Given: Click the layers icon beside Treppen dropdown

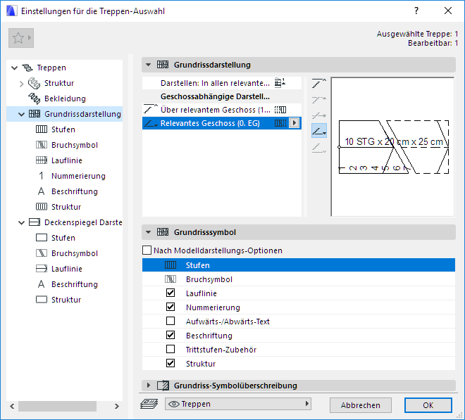Looking at the screenshot, I should pyautogui.click(x=149, y=404).
